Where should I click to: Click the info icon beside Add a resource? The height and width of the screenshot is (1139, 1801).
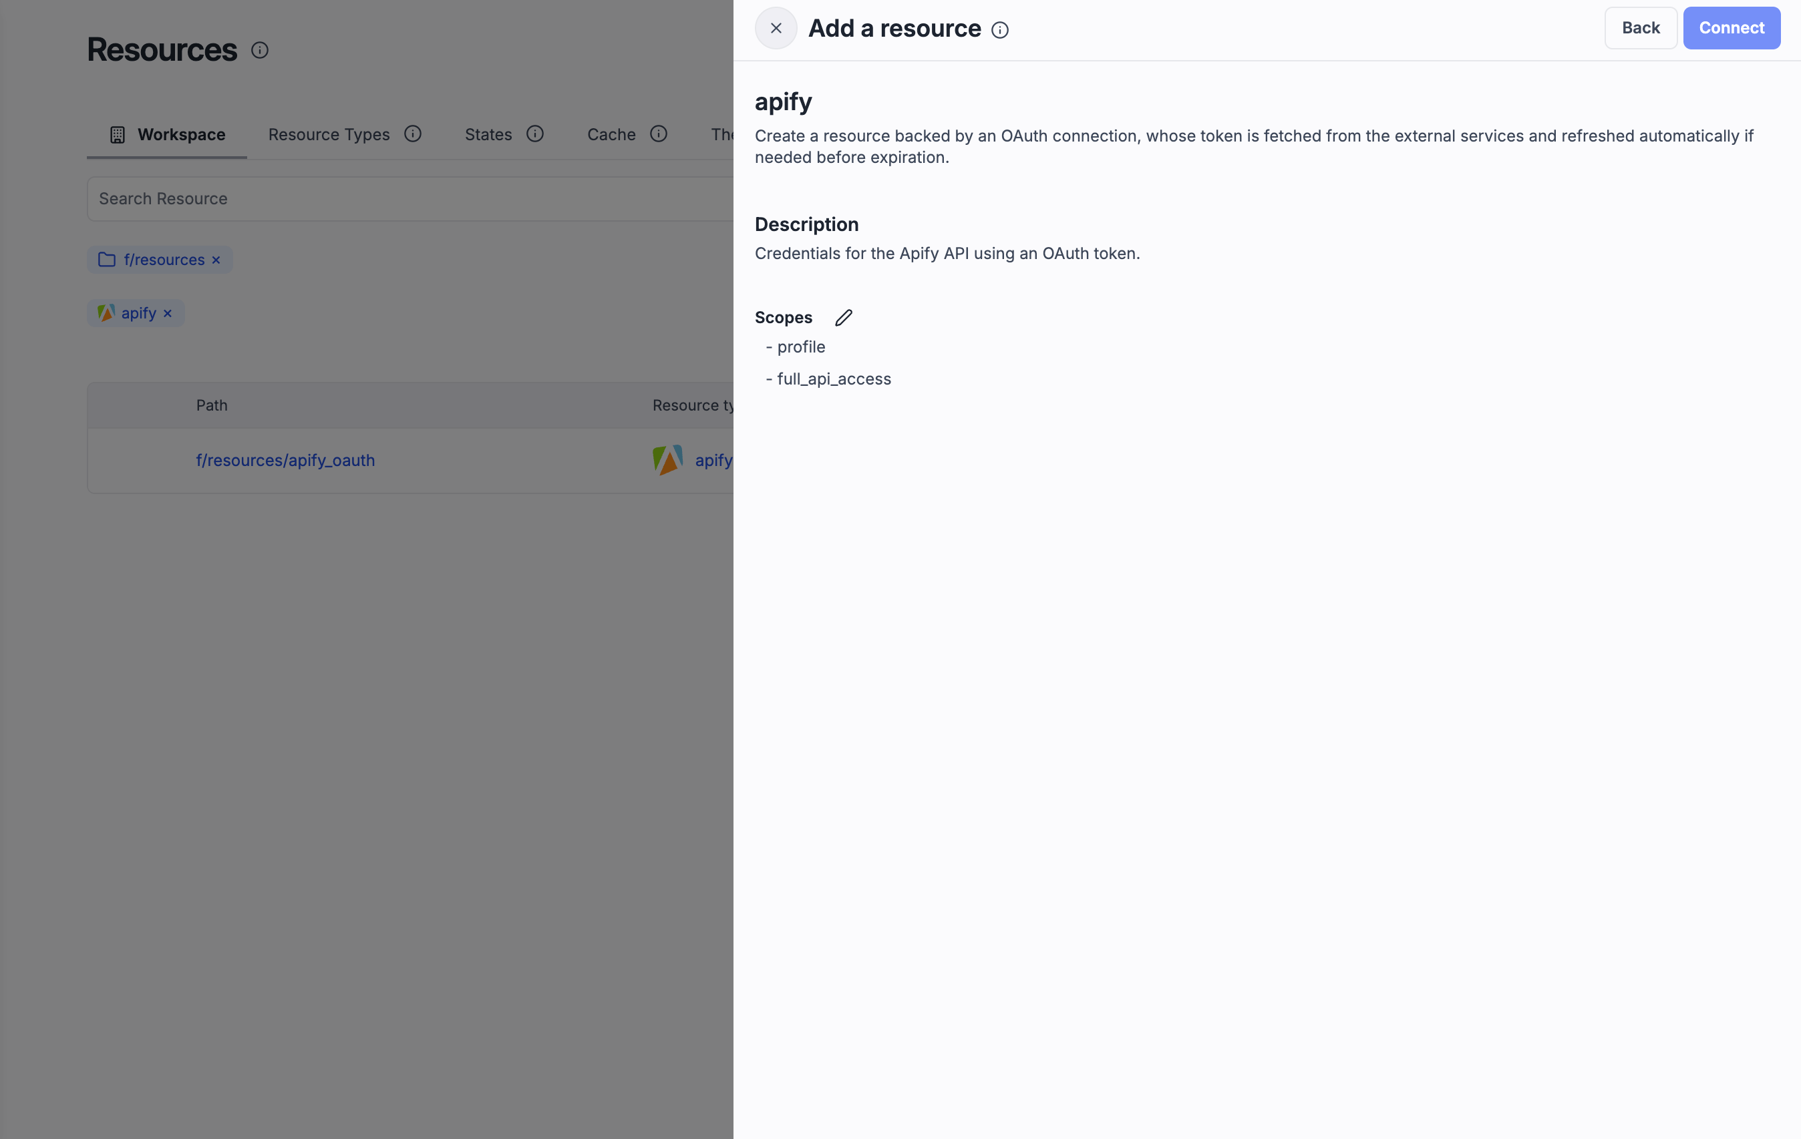point(1000,30)
